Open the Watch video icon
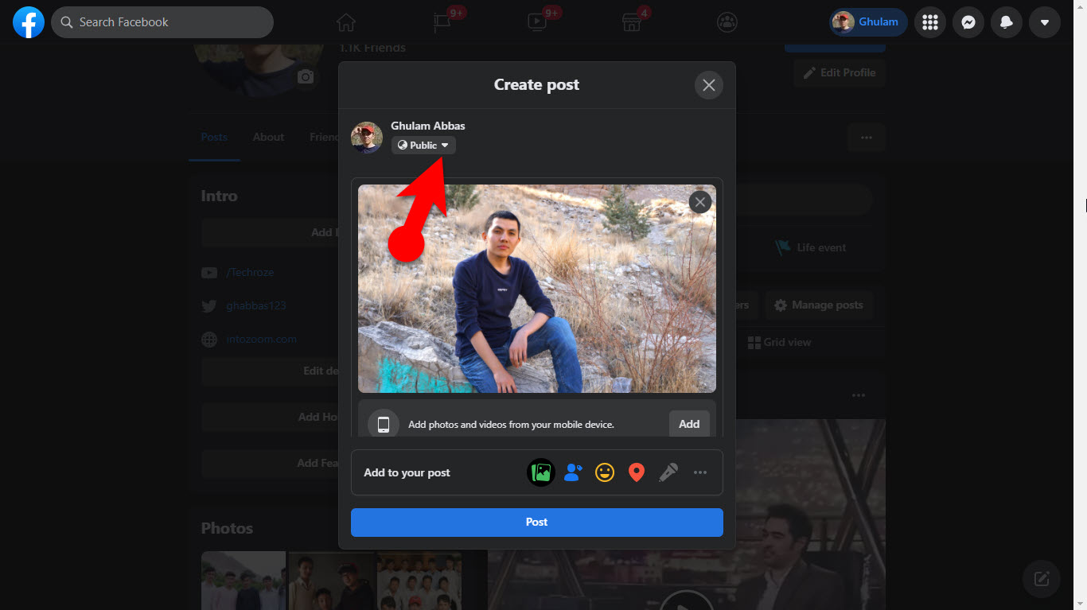 (x=537, y=22)
